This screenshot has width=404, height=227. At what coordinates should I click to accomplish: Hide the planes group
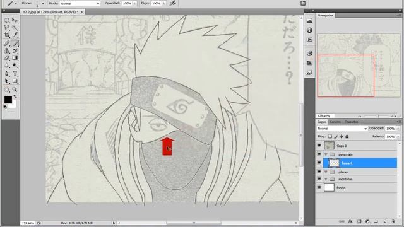[x=319, y=172]
